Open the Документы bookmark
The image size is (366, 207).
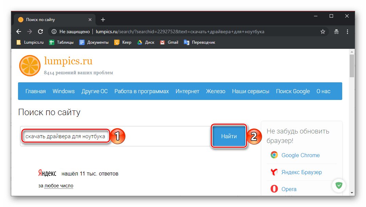[94, 42]
